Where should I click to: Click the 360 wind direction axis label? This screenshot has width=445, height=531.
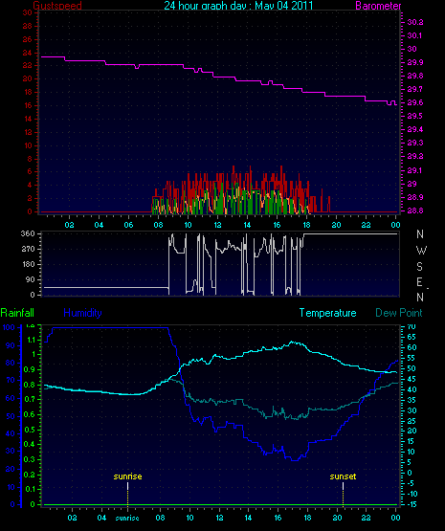click(28, 233)
